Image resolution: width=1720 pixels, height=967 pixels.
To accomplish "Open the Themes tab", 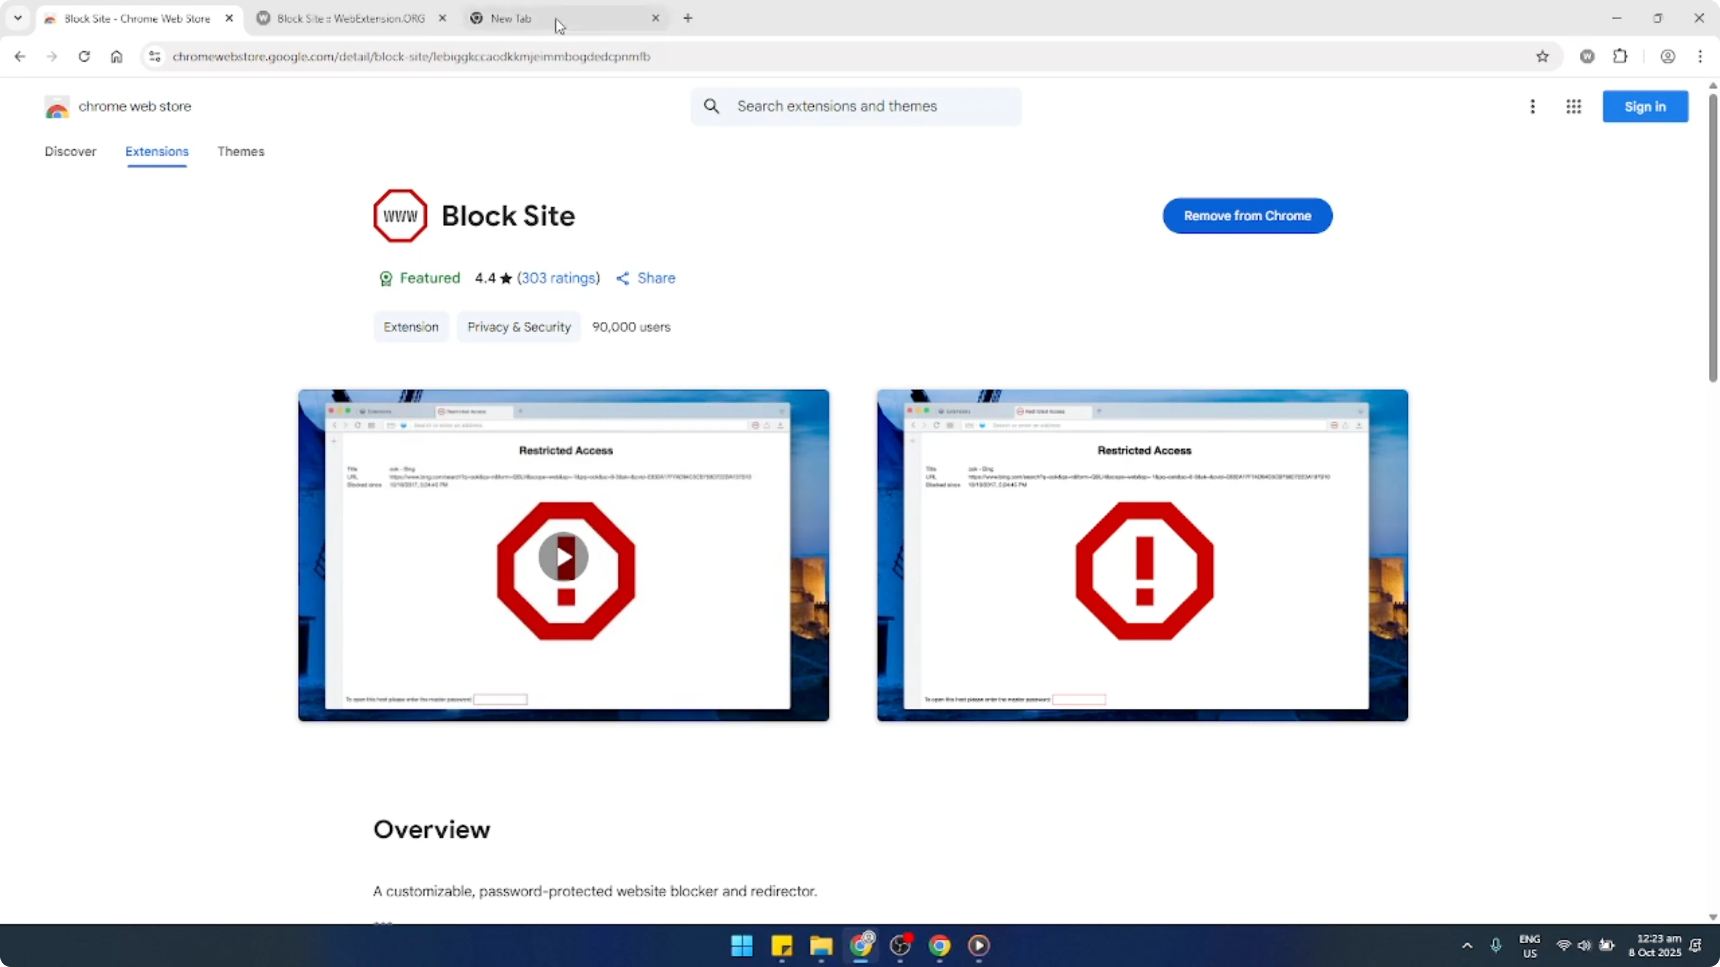I will (x=240, y=151).
